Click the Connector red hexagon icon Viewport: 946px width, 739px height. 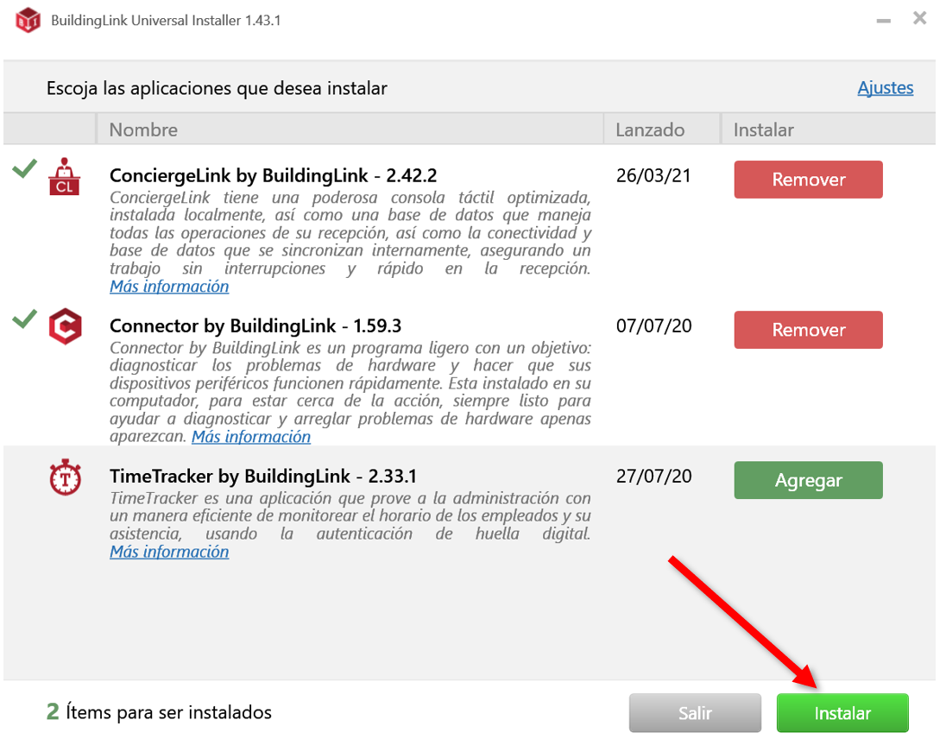[65, 326]
